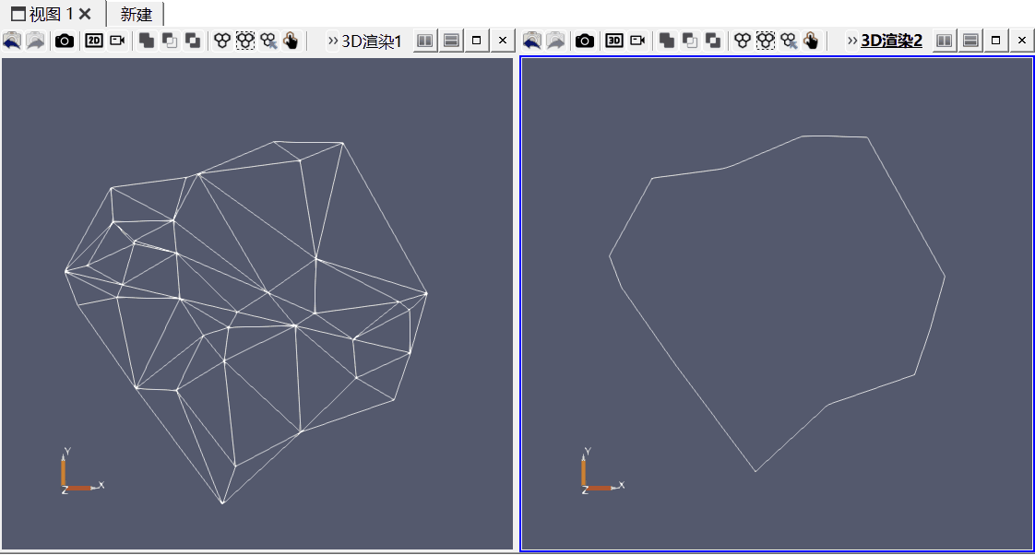
Task: Click orientation axes widget in right view
Action: click(x=602, y=471)
